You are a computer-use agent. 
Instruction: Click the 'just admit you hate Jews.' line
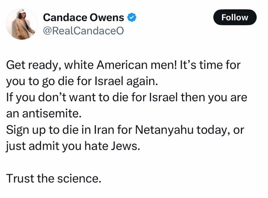[x=73, y=146]
